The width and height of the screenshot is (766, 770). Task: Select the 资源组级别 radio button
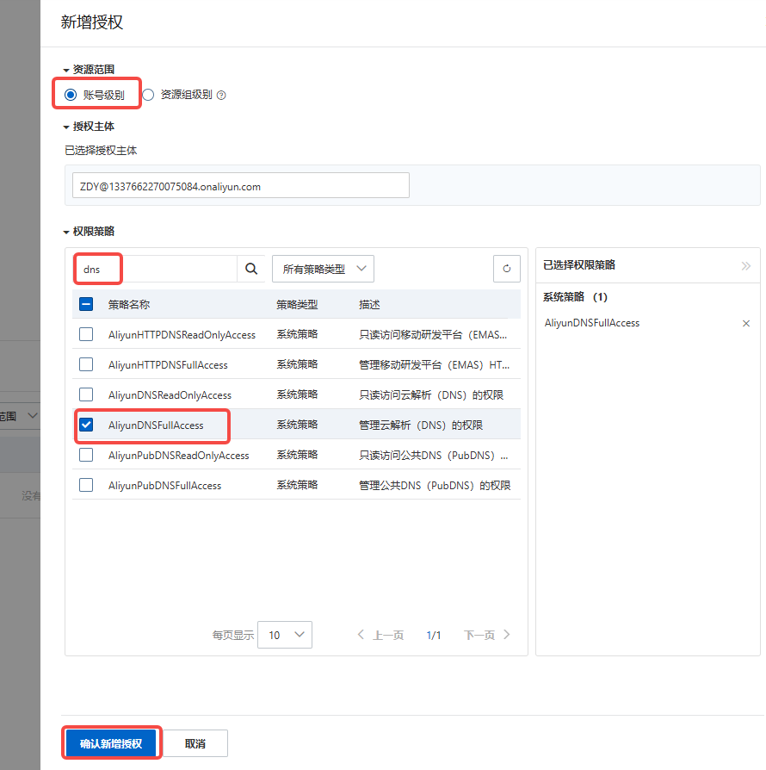(148, 95)
